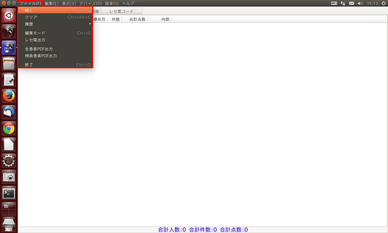Click the ファイル(F) menu title

point(30,4)
